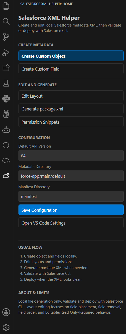Click the 'Default API Version' label
Screen dimensions: 126x334
[x=35, y=146]
